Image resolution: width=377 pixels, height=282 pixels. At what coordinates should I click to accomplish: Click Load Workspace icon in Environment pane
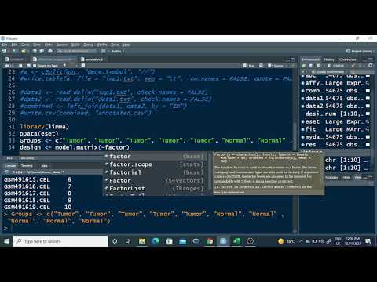(304, 66)
